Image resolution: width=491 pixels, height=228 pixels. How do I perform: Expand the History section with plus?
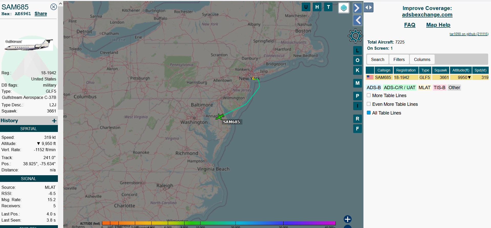coord(54,121)
